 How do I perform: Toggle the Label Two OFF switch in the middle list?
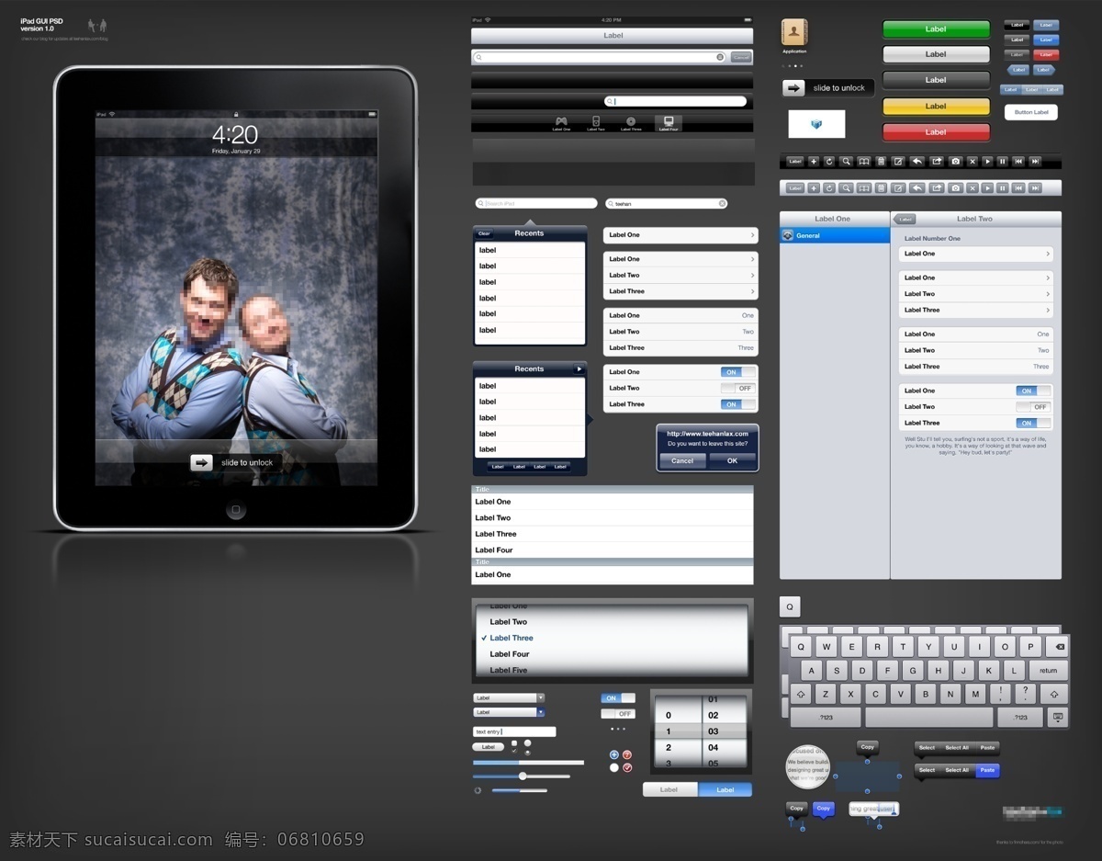click(x=738, y=388)
